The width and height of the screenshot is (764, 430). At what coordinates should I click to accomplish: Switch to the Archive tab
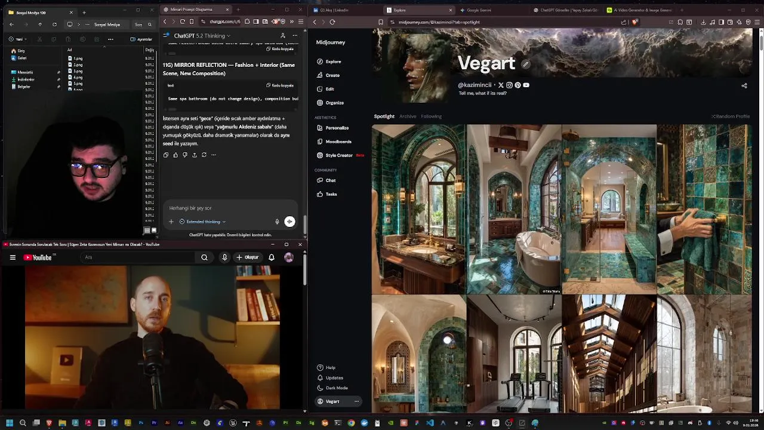pyautogui.click(x=408, y=116)
